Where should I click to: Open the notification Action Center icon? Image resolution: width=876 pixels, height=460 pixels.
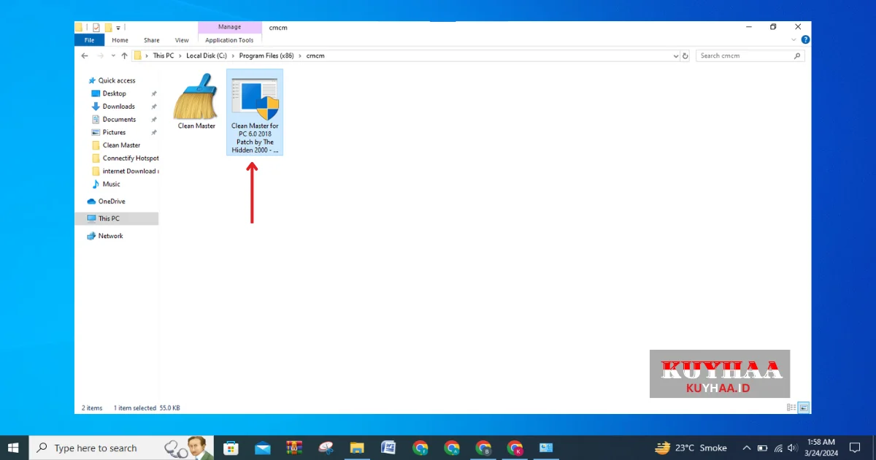(855, 448)
